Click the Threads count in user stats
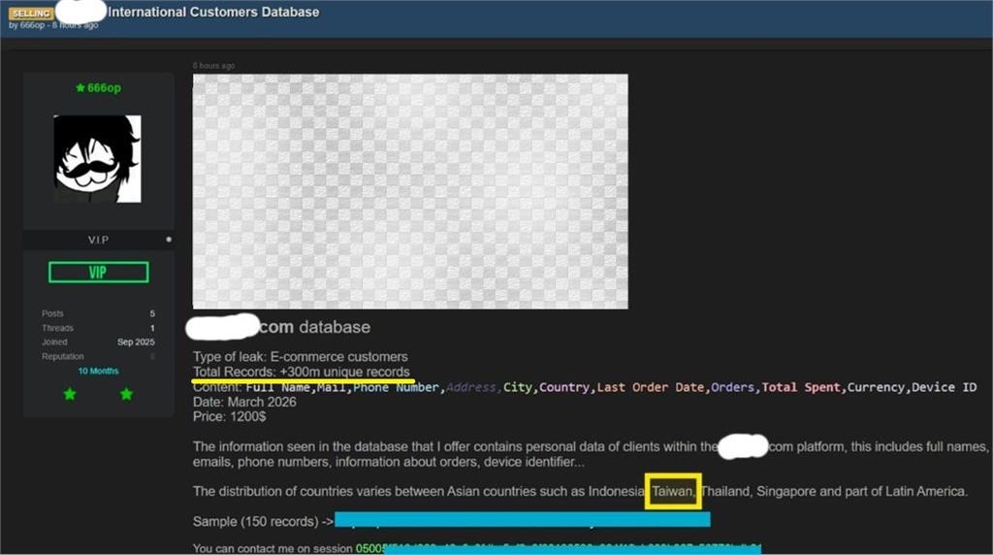 (x=152, y=328)
